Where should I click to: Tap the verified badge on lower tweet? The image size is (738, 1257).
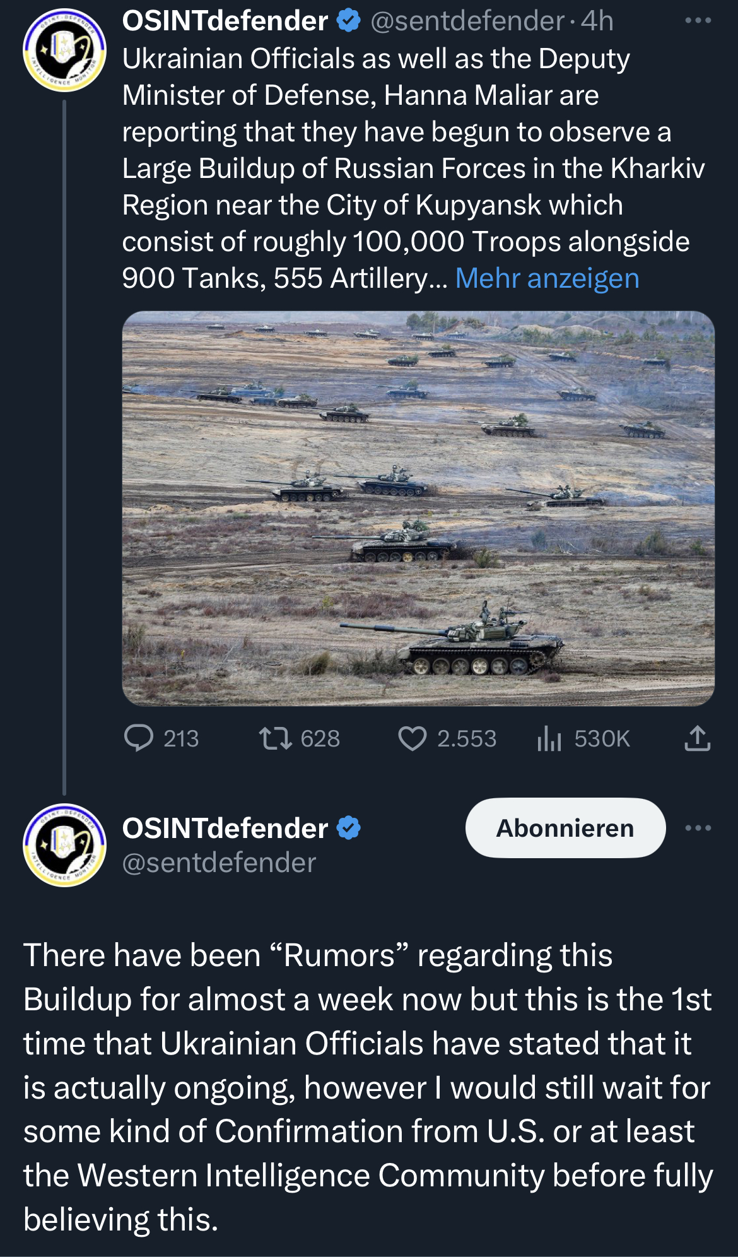(x=348, y=828)
